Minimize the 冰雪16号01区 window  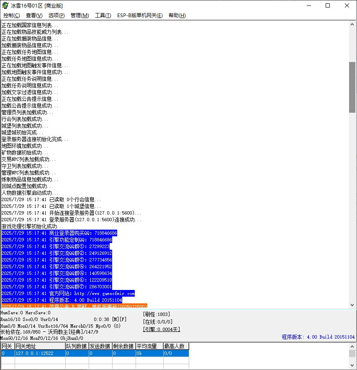(309, 5)
